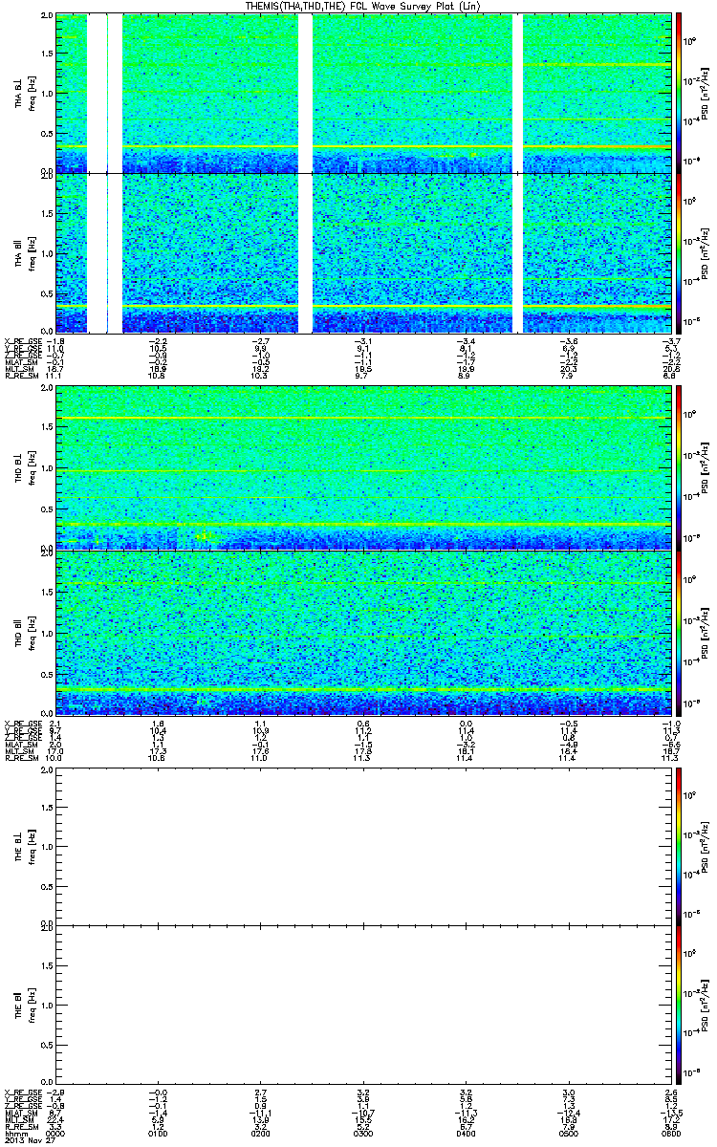This screenshot has height=1147, width=717.
Task: Click the 'PSD [nT²/Hz]' label of the THE B⊥ color bar
Action: (x=705, y=846)
